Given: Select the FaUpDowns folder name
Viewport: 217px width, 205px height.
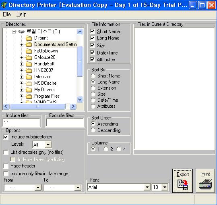Looking at the screenshot, I should (46, 51).
